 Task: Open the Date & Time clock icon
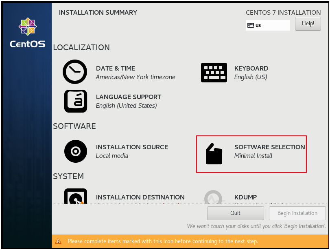pos(75,72)
